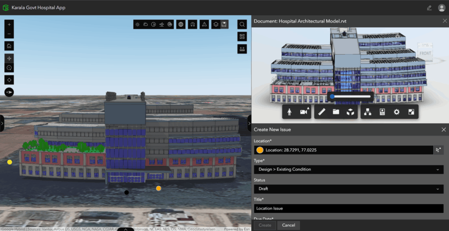Open the Camera interactions tool
The width and height of the screenshot is (449, 231).
[x=304, y=112]
